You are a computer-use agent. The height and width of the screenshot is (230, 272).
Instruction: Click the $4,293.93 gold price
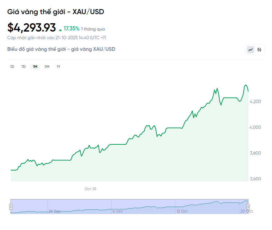coord(32,28)
